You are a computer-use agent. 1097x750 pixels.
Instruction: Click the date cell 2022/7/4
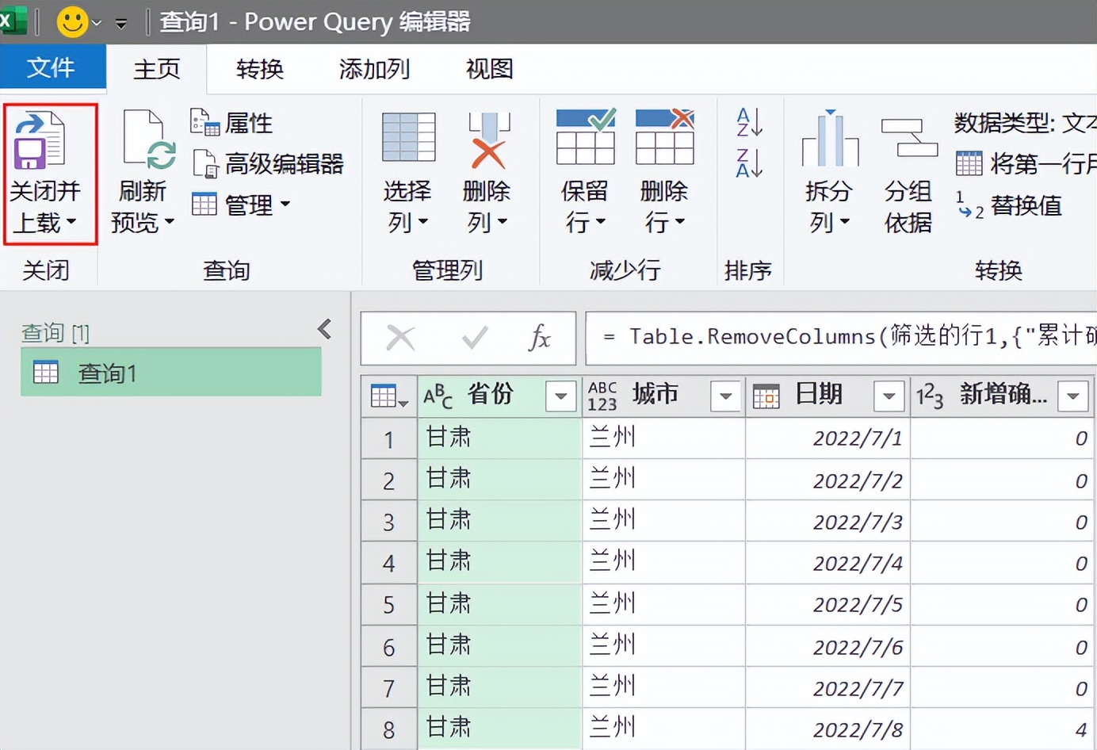click(828, 563)
